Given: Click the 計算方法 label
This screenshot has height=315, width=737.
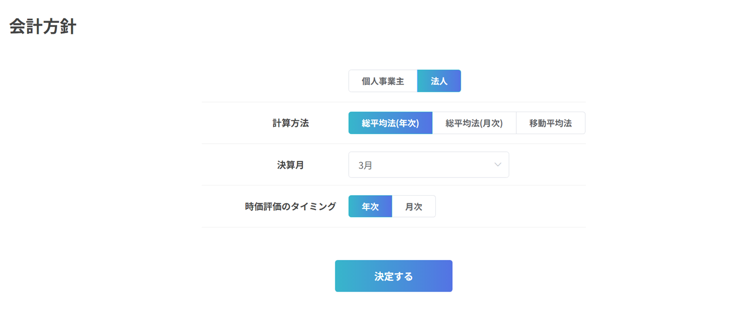Looking at the screenshot, I should (291, 123).
